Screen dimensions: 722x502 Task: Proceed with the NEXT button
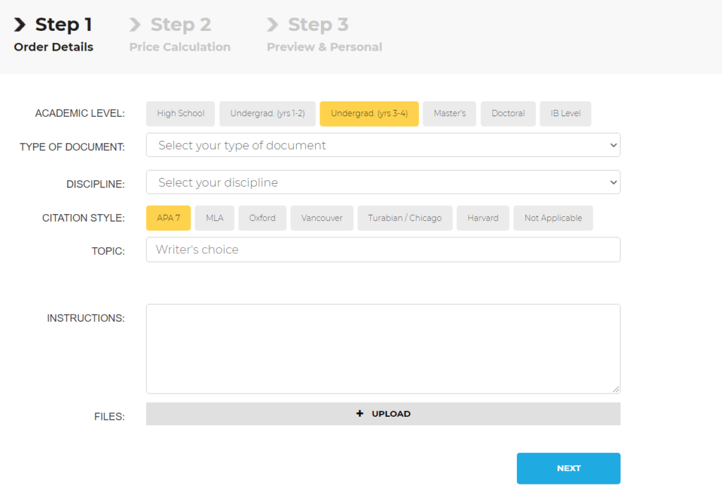pos(568,468)
